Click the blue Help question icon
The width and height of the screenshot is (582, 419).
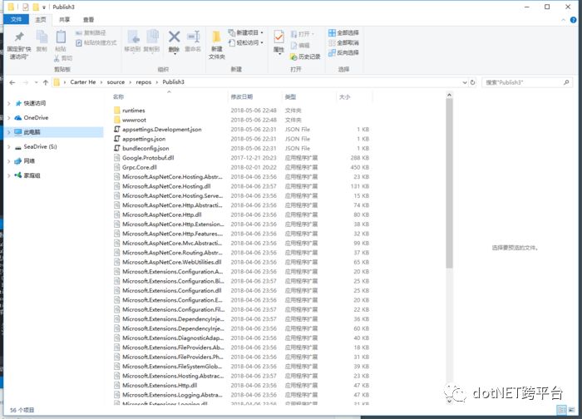pyautogui.click(x=573, y=20)
